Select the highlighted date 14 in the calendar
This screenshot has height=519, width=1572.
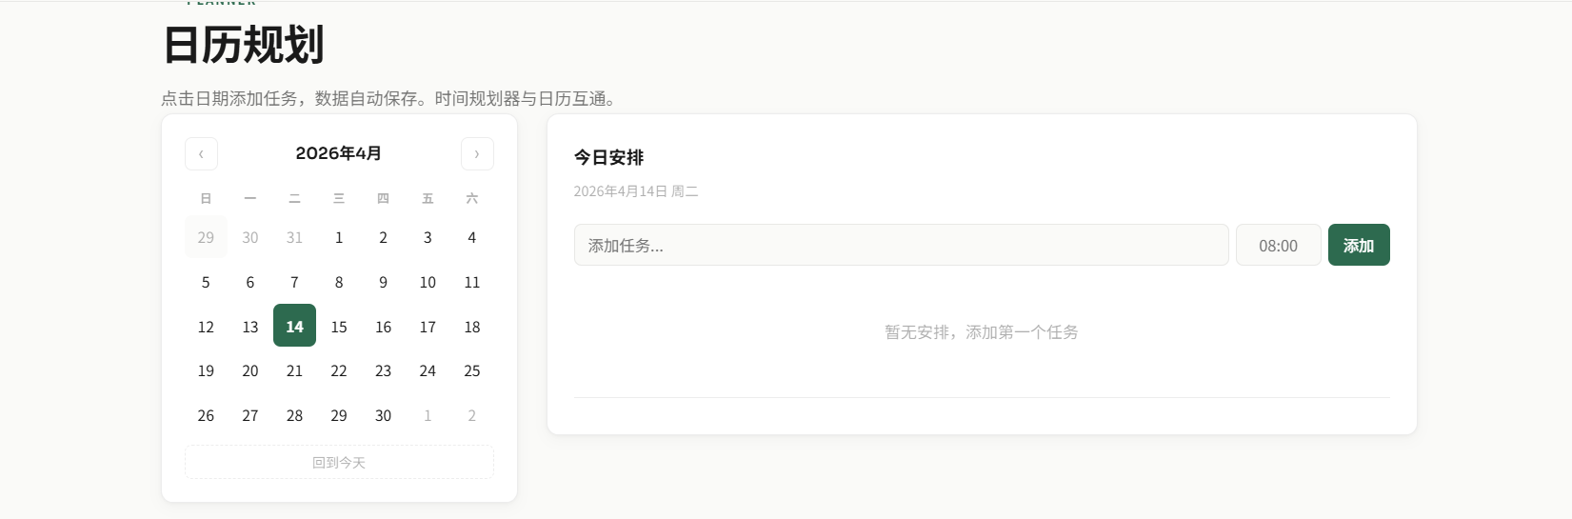click(294, 326)
